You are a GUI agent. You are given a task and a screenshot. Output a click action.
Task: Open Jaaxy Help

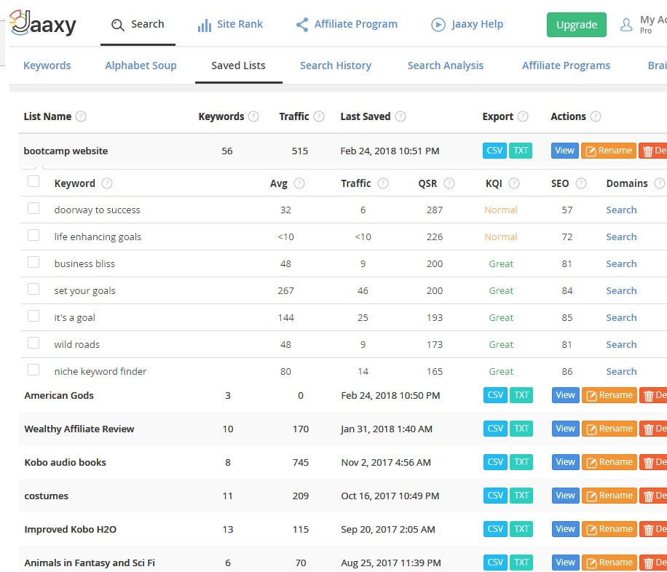(x=467, y=24)
